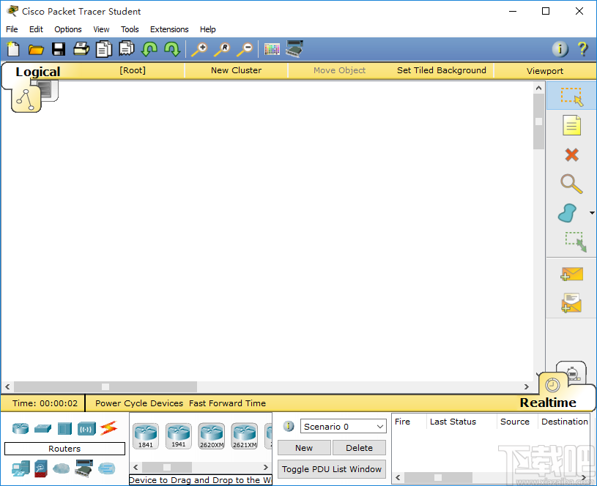Pick the Place Note tool
This screenshot has height=486, width=597.
(x=571, y=125)
